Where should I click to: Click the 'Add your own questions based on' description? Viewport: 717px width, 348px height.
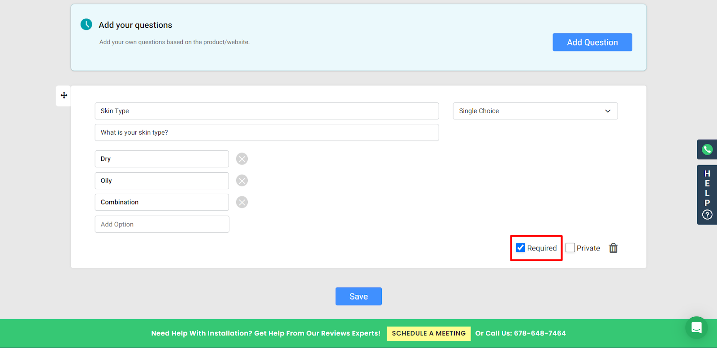(174, 42)
